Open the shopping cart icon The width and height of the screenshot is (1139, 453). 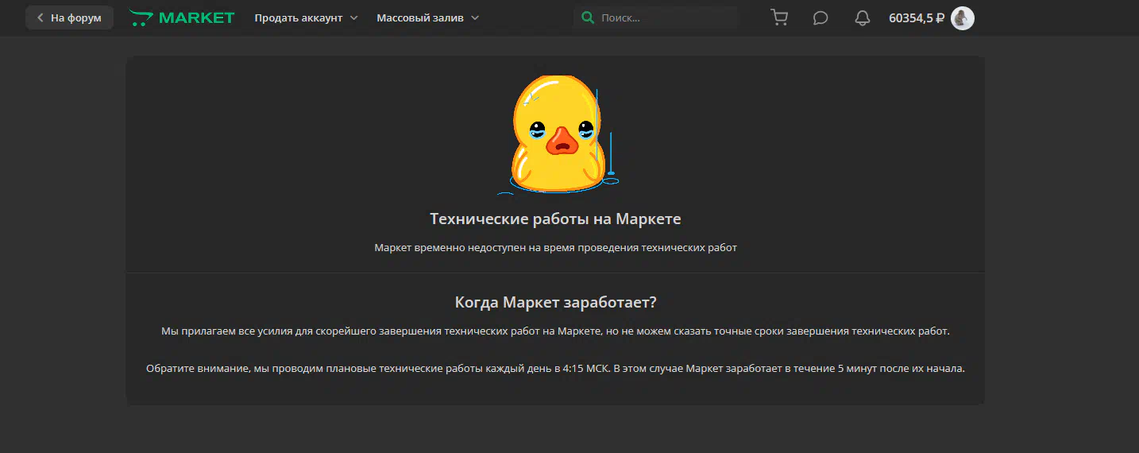pos(779,17)
